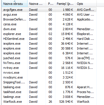Image resolution: width=104 pixels, height=105 pixels.
Task: Click the AVG User ... description cell
Action: [x=85, y=15]
